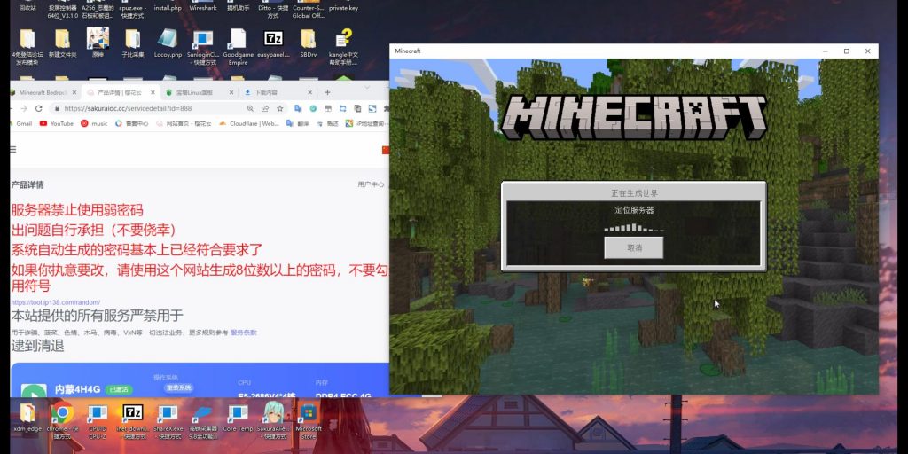Viewport: 908px width, 454px height.
Task: Open the YouTube bookmark
Action: (x=57, y=123)
